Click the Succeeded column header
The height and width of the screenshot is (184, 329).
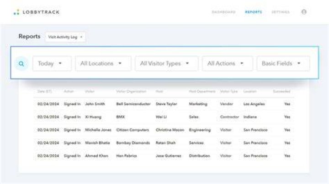pyautogui.click(x=281, y=92)
